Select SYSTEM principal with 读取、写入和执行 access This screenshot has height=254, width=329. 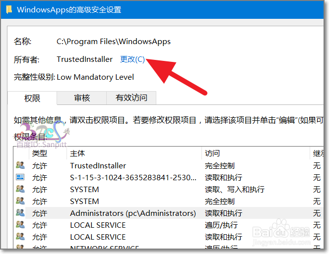84,190
